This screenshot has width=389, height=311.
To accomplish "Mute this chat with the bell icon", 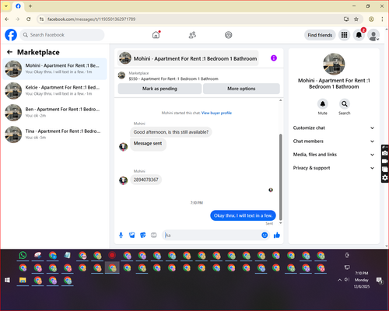I will click(x=322, y=104).
